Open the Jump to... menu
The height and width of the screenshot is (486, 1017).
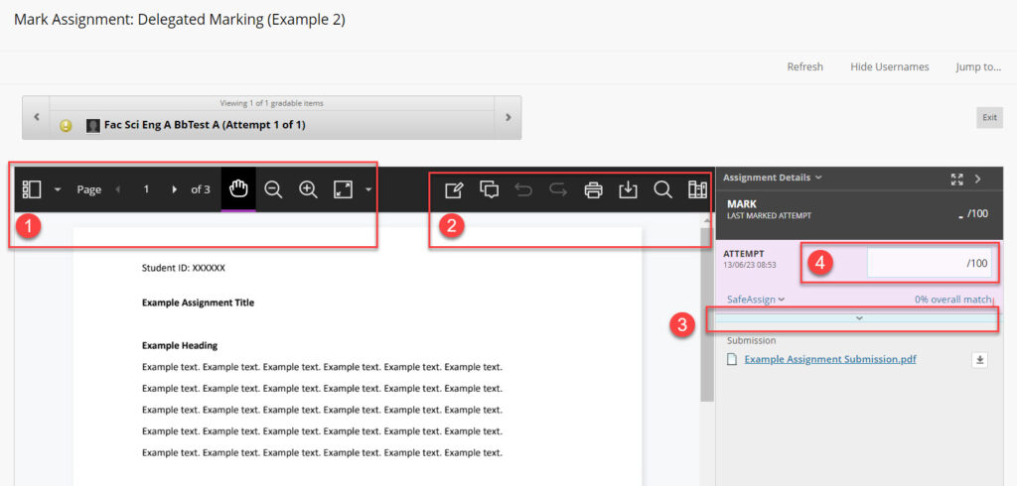pyautogui.click(x=978, y=66)
